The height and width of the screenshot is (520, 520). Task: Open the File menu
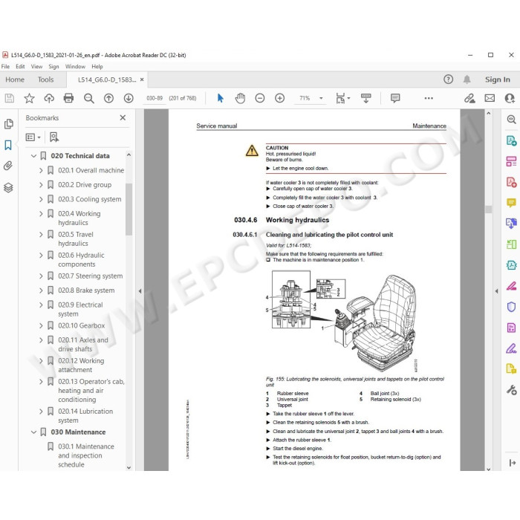(5, 66)
